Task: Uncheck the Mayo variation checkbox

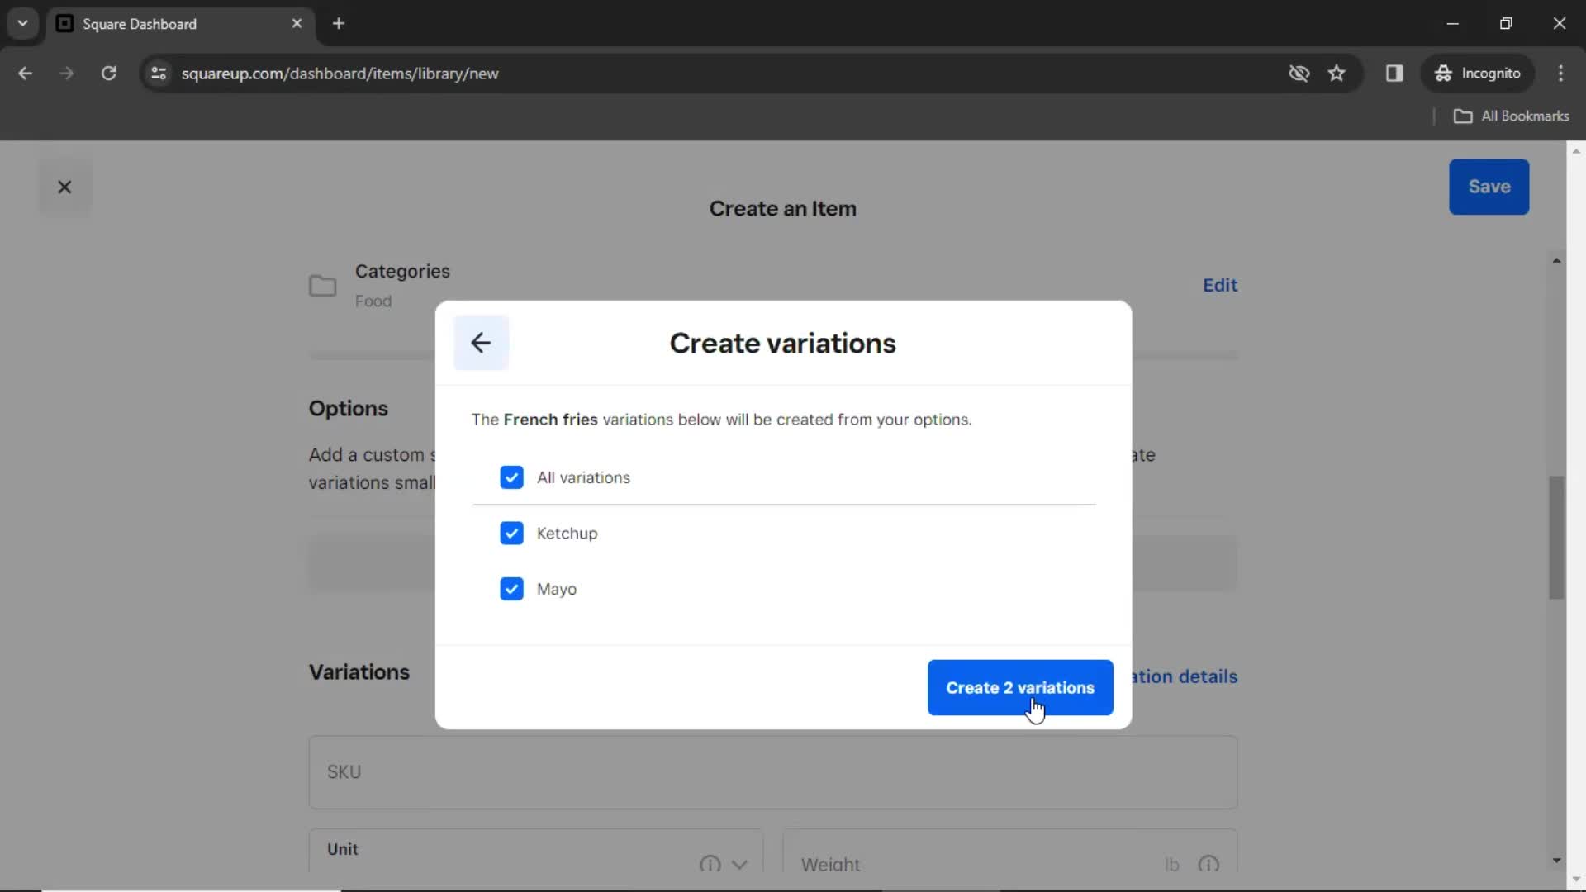Action: coord(511,589)
